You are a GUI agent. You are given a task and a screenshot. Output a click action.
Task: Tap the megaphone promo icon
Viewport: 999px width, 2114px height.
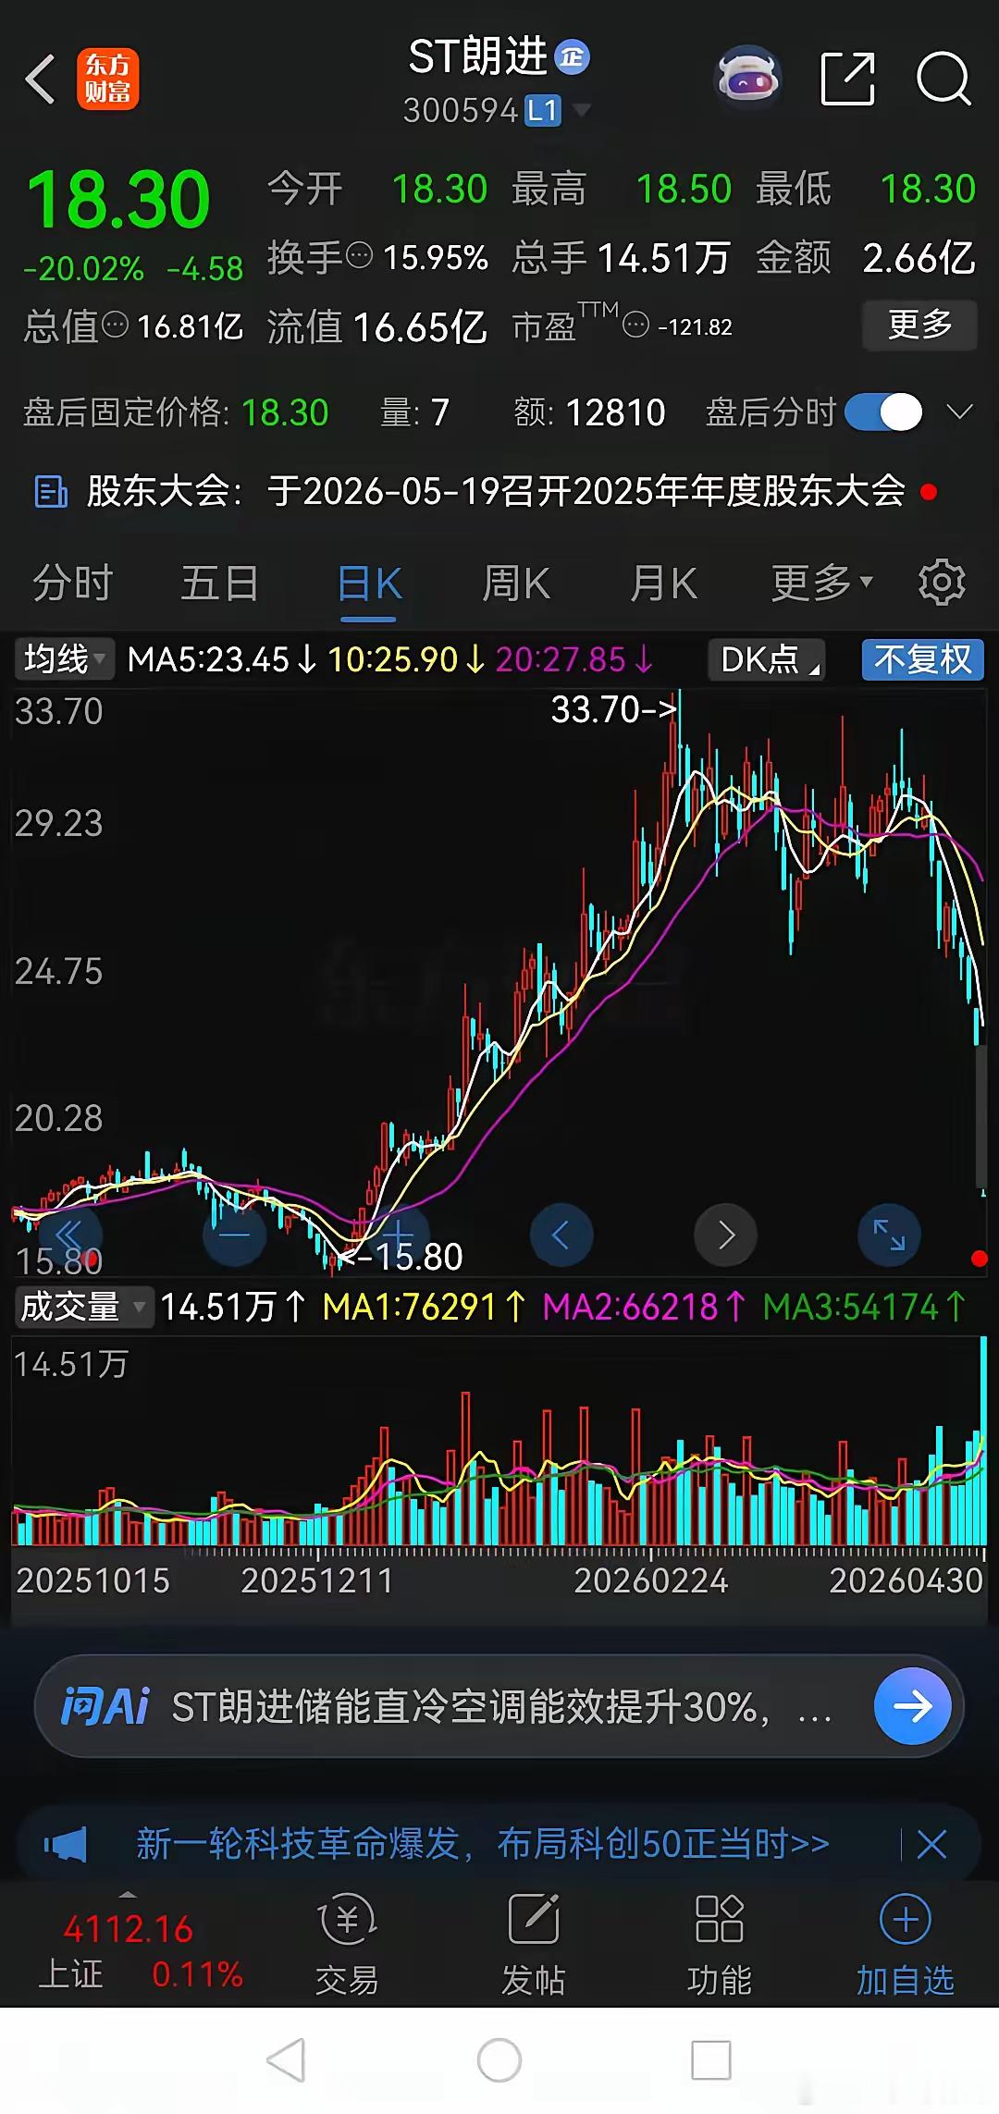point(65,1844)
